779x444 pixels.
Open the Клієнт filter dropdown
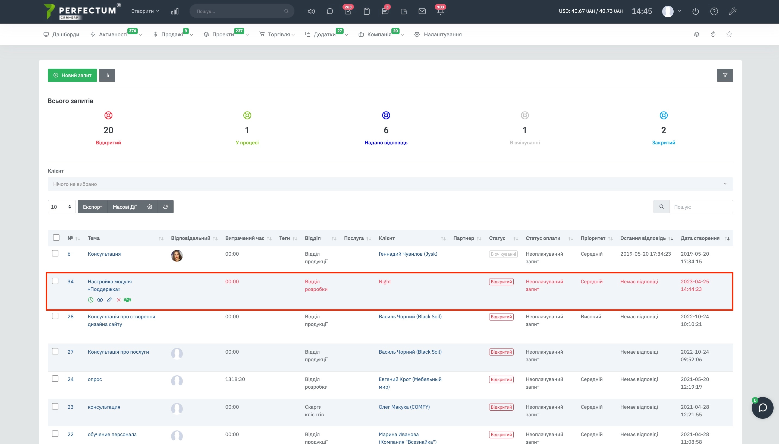(x=390, y=184)
